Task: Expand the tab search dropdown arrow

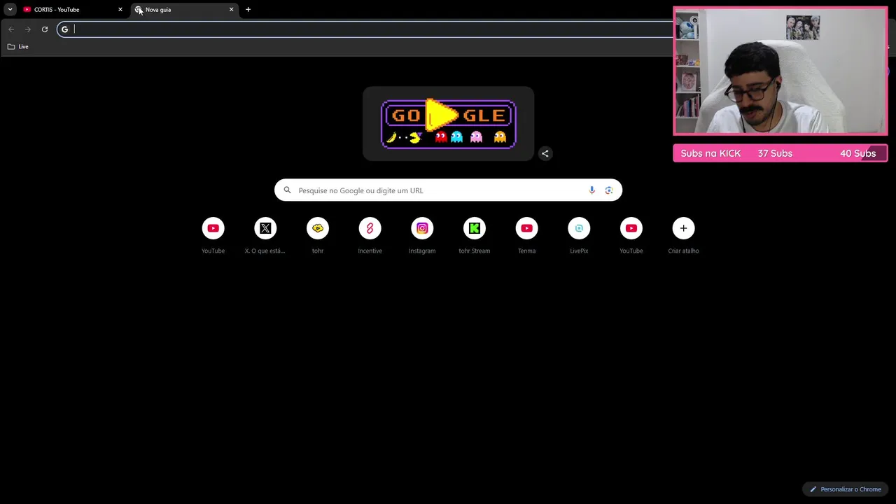Action: coord(10,10)
